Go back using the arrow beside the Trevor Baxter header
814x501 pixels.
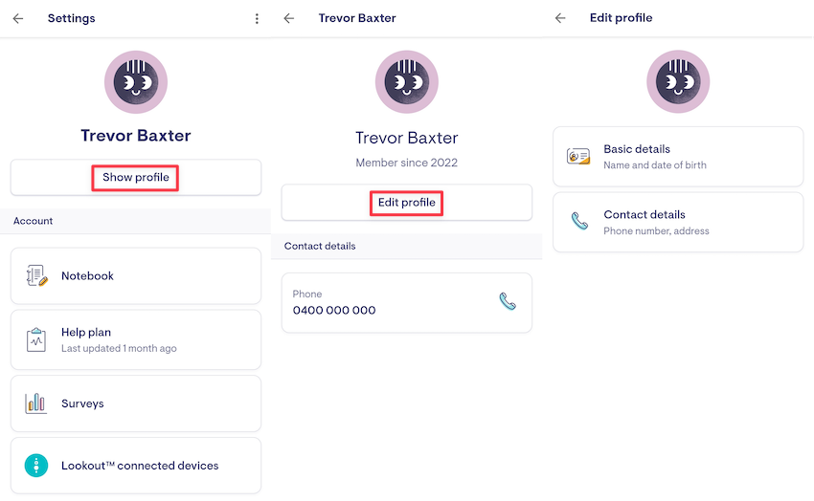289,18
